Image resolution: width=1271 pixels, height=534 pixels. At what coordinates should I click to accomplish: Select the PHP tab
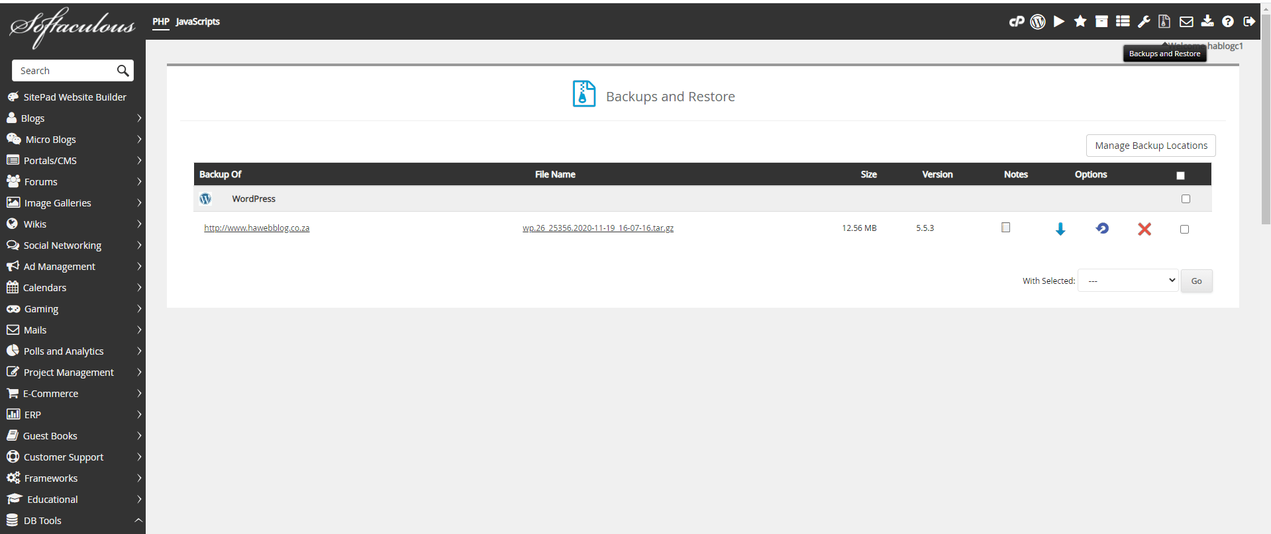161,22
